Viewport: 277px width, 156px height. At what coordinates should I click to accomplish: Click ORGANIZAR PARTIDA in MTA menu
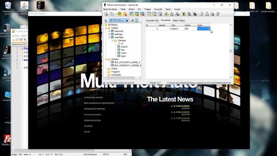pos(94,109)
